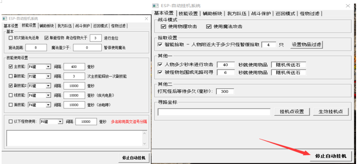
Task: Toggle the 被怪物包围或无路可寻 checkbox
Action: [160, 73]
